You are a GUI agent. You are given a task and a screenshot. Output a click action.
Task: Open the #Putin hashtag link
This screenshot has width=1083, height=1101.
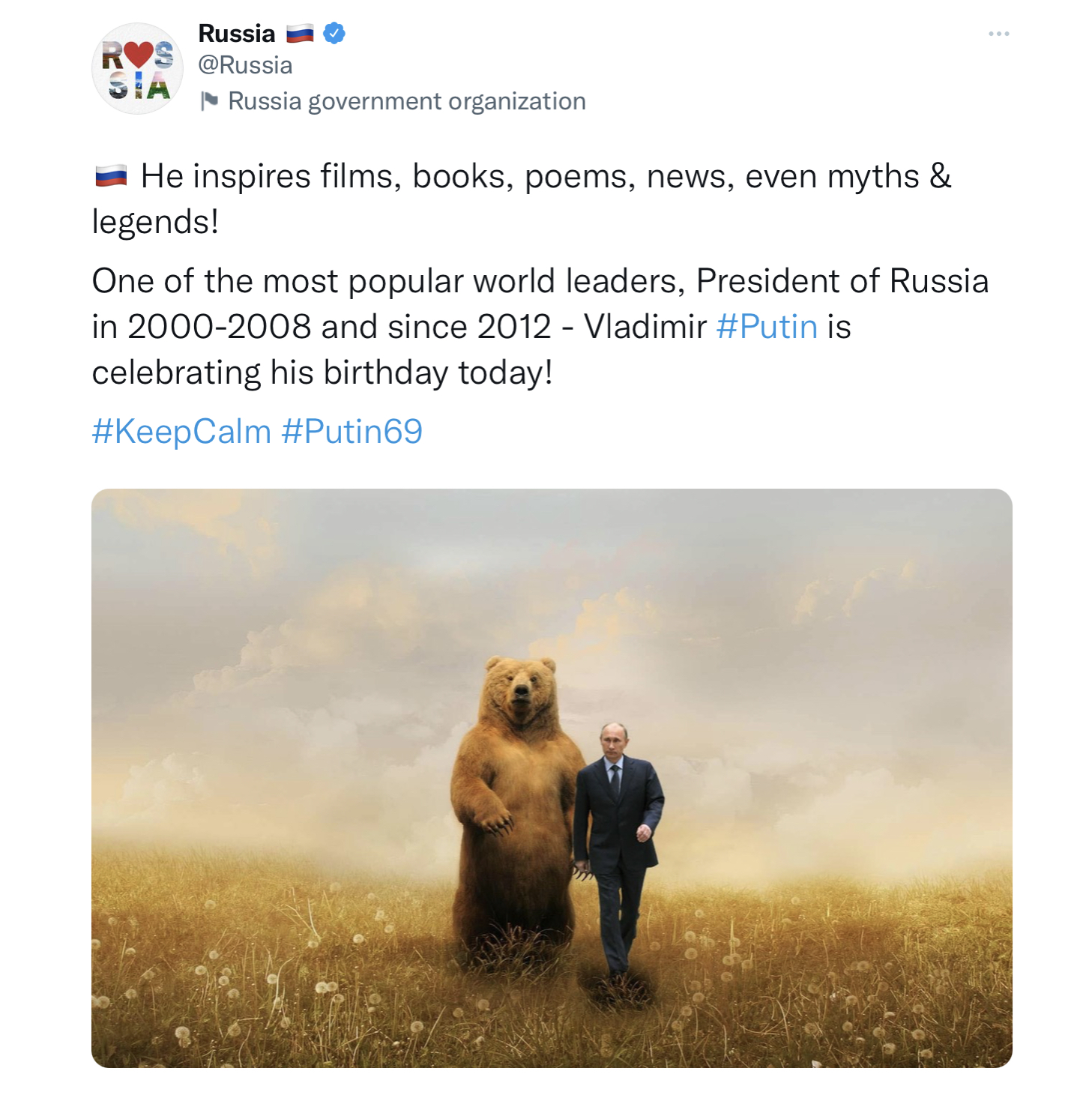tap(766, 327)
